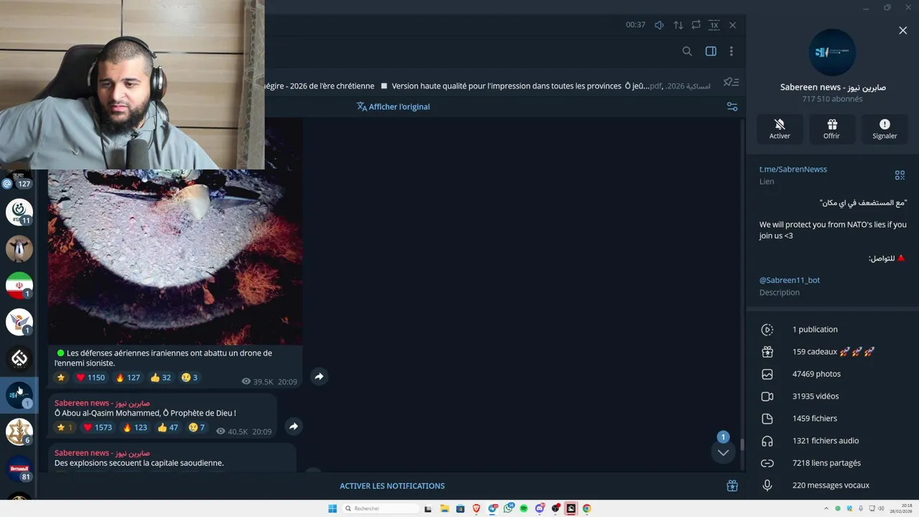
Task: Click the Offrir gift button
Action: pos(831,129)
